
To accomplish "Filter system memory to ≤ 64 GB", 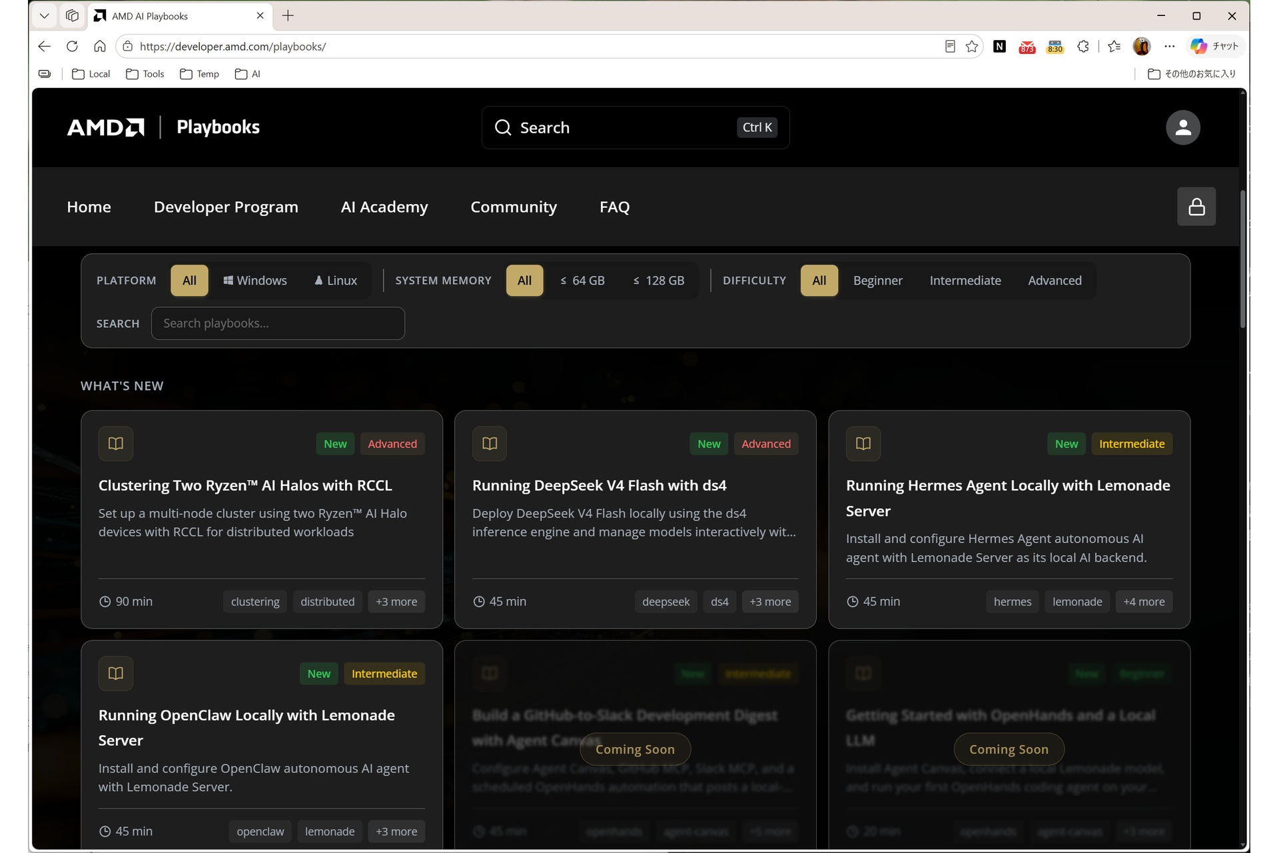I will (x=582, y=281).
